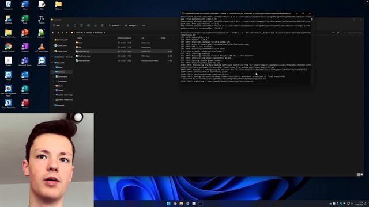Open the Outlook desktop shortcut
369x207 pixels.
(x=25, y=75)
